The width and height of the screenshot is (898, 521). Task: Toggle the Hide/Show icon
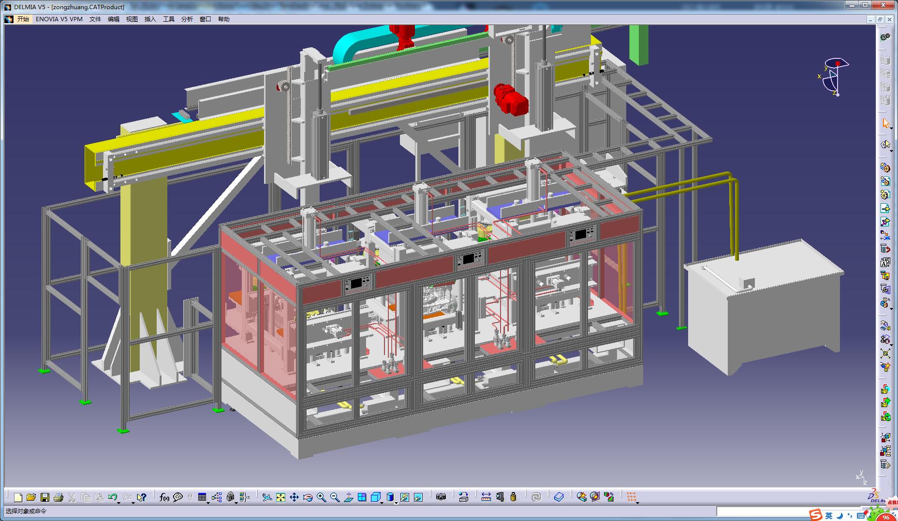coord(405,497)
